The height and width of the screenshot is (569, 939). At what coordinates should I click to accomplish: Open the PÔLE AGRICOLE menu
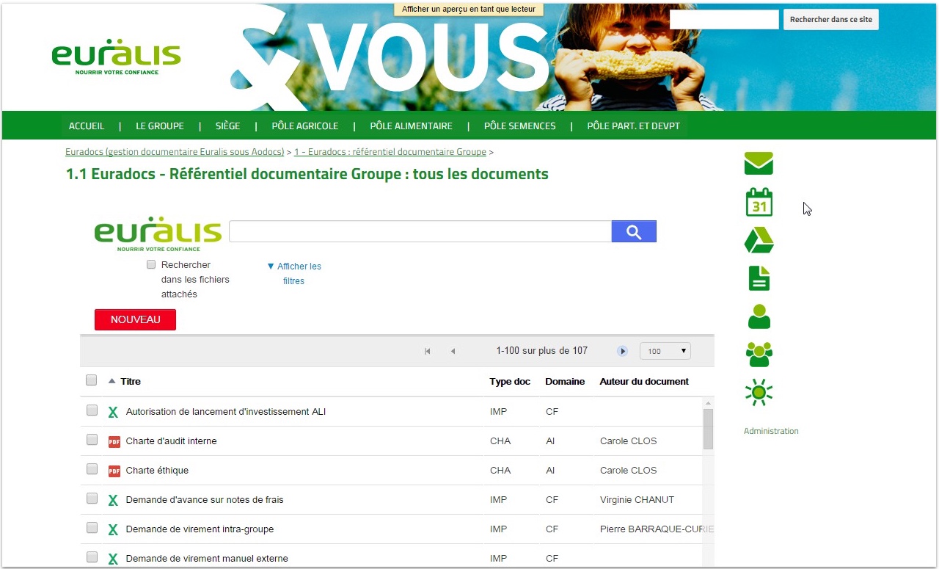(x=305, y=126)
